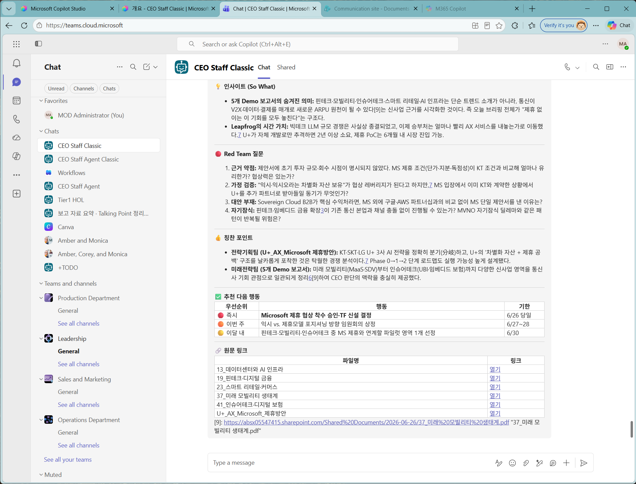Click the add apps plus icon in the sidebar
The image size is (636, 484).
[x=16, y=194]
